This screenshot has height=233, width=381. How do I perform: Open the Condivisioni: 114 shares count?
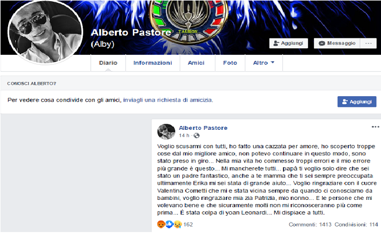356,224
